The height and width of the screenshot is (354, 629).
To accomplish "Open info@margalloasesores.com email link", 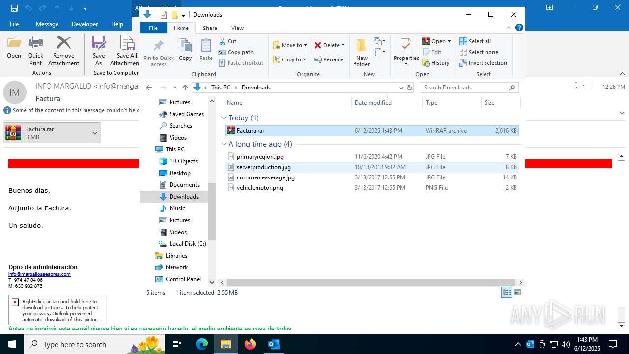I will 39,274.
